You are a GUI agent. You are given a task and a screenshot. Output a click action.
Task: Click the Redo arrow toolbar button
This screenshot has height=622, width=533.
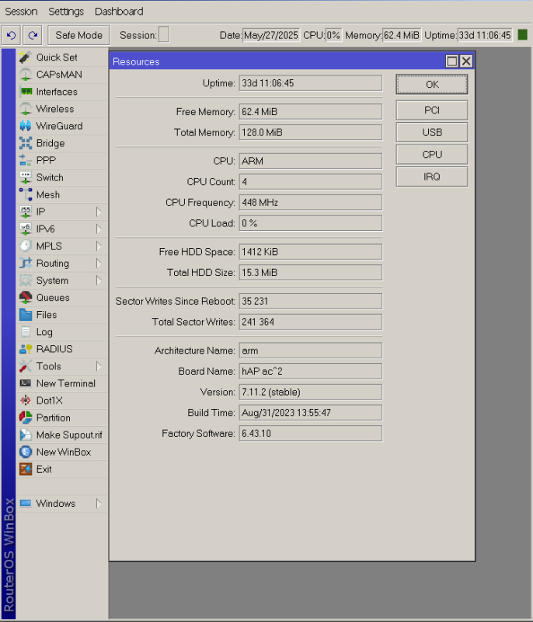pos(33,35)
